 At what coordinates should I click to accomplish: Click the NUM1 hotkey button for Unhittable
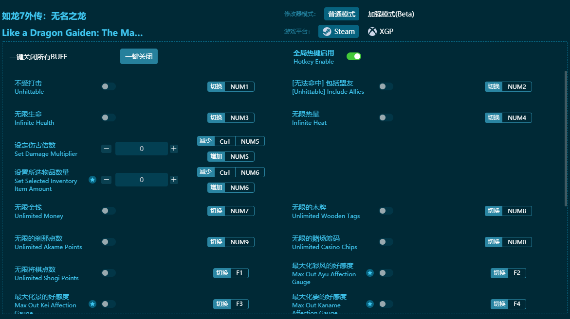pyautogui.click(x=239, y=87)
